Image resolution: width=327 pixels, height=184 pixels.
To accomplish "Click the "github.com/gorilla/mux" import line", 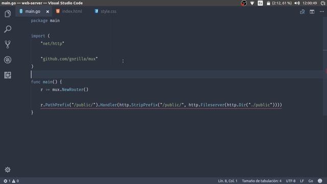I will [69, 59].
